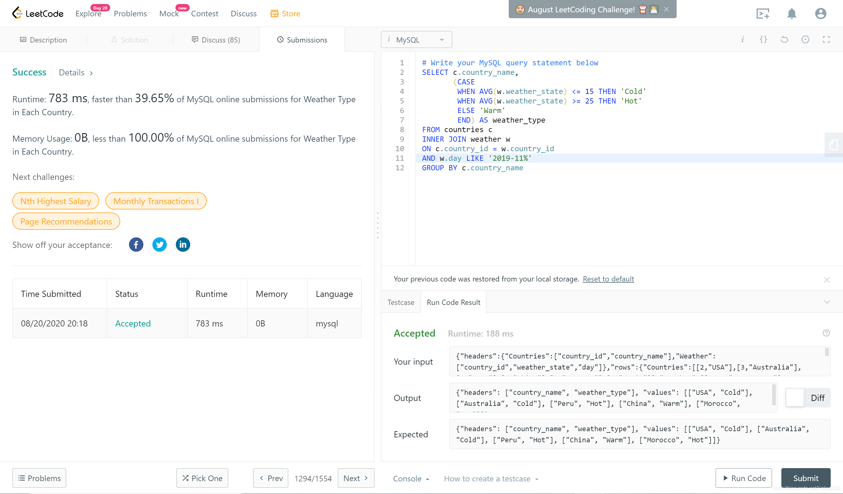Open the notifications bell
Screen dimensions: 843x494
(x=792, y=14)
